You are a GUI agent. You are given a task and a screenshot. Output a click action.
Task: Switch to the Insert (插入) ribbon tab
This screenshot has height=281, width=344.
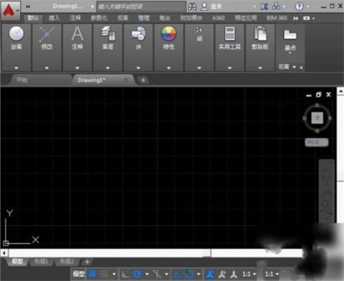point(54,18)
